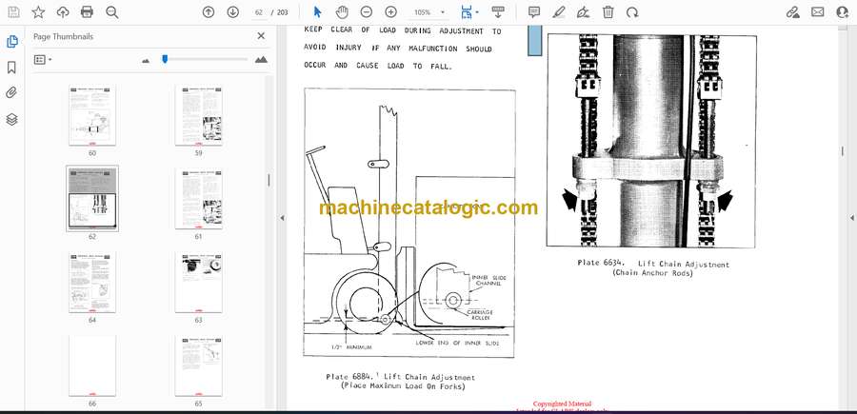Open the thumbnail options dropdown menu
Screen dimensions: 857x414
coord(43,60)
